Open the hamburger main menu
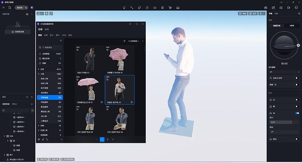The height and width of the screenshot is (163, 302). [4, 8]
